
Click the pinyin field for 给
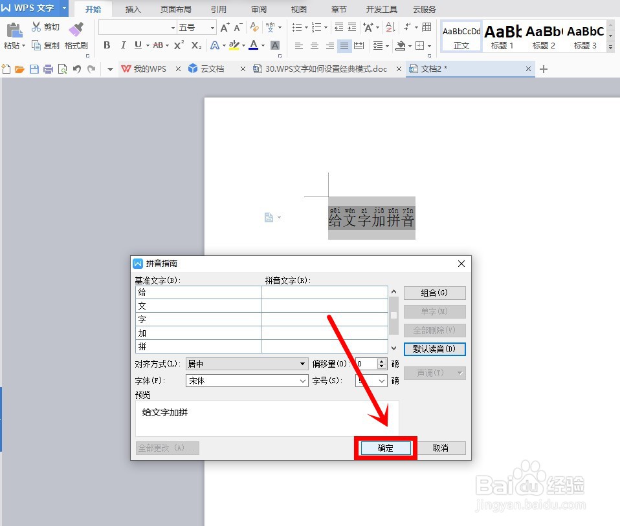(x=324, y=293)
